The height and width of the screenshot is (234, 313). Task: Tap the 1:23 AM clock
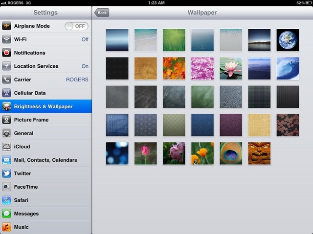[156, 3]
